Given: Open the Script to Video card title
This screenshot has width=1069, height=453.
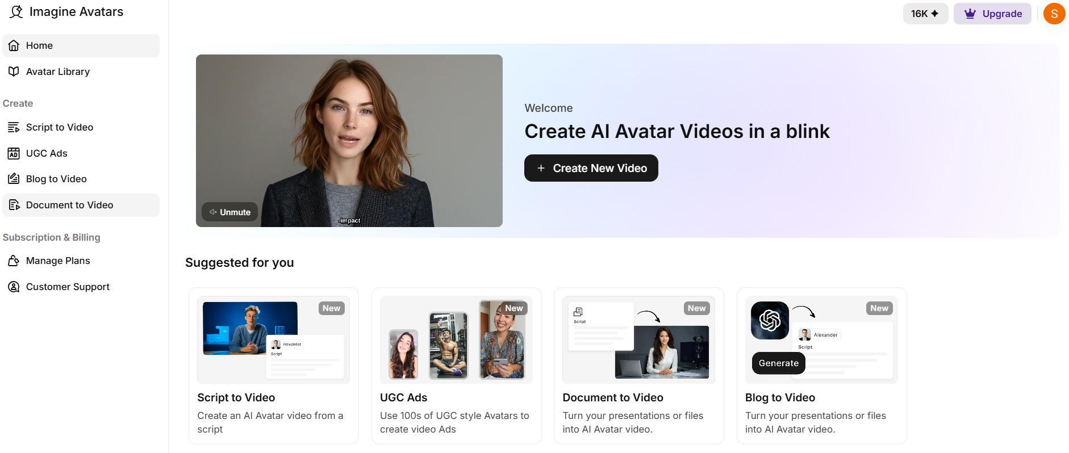Looking at the screenshot, I should point(236,397).
